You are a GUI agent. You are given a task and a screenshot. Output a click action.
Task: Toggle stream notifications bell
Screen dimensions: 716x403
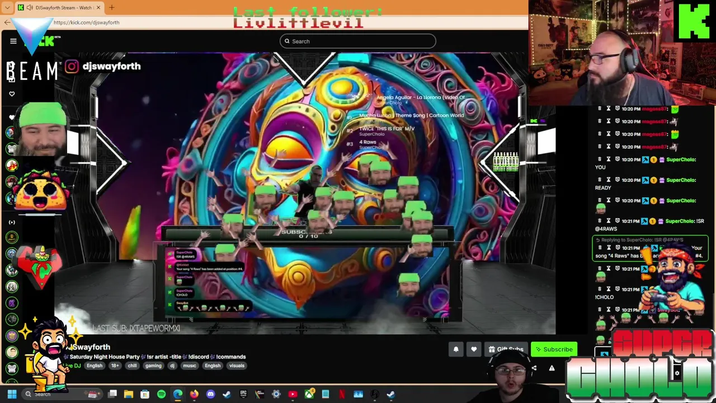456,349
